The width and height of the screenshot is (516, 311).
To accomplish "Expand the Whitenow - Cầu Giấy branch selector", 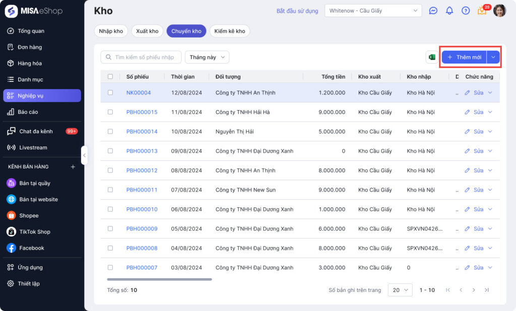I will click(x=373, y=11).
